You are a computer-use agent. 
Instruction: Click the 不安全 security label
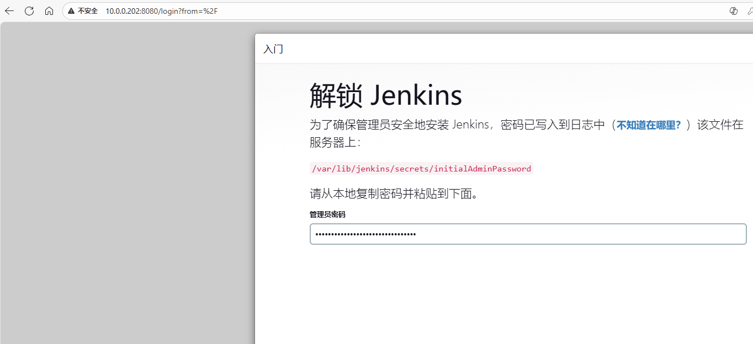click(87, 11)
